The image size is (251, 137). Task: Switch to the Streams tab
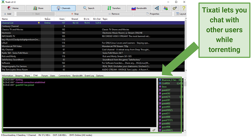19,75
